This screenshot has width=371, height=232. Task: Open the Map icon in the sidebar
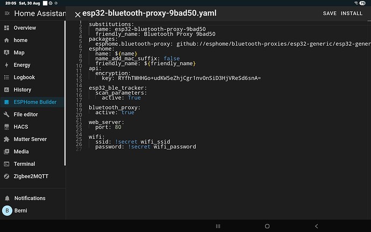coord(6,53)
